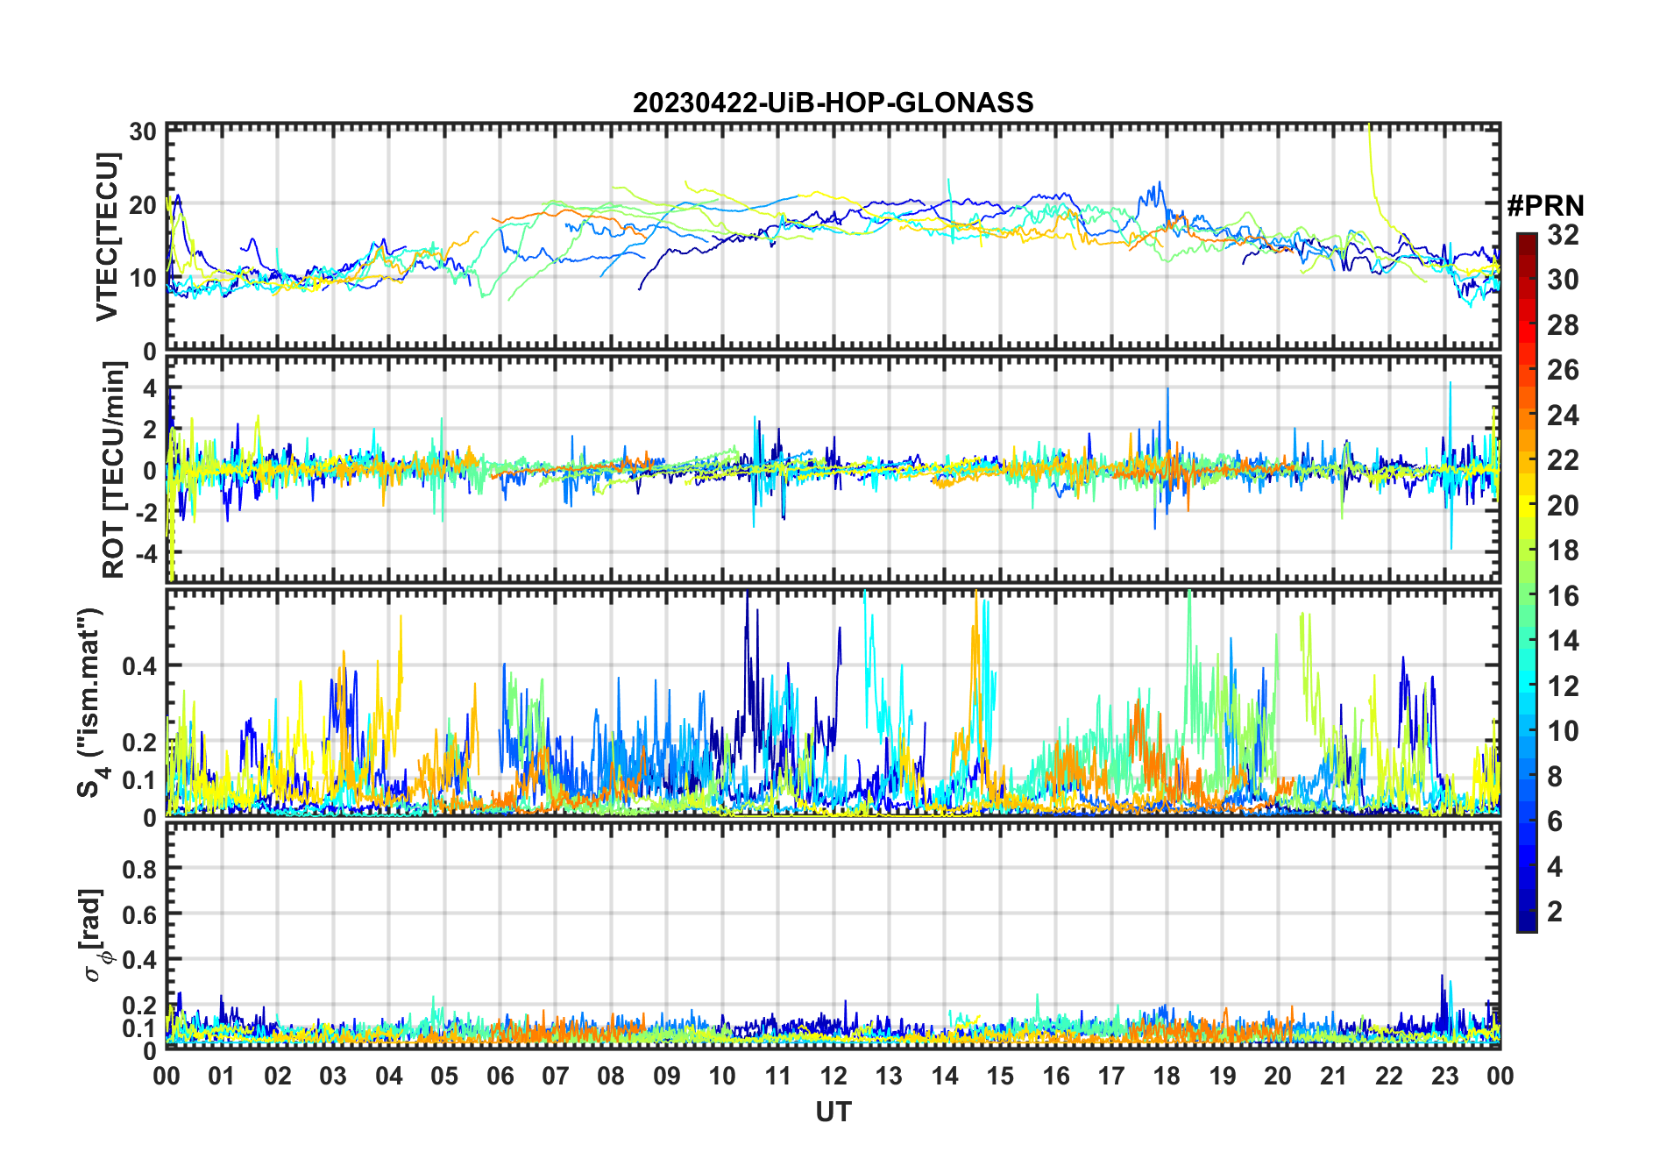This screenshot has width=1667, height=1166.
Task: Pick the dark blue colorbar segment near 2
Action: point(1527,912)
